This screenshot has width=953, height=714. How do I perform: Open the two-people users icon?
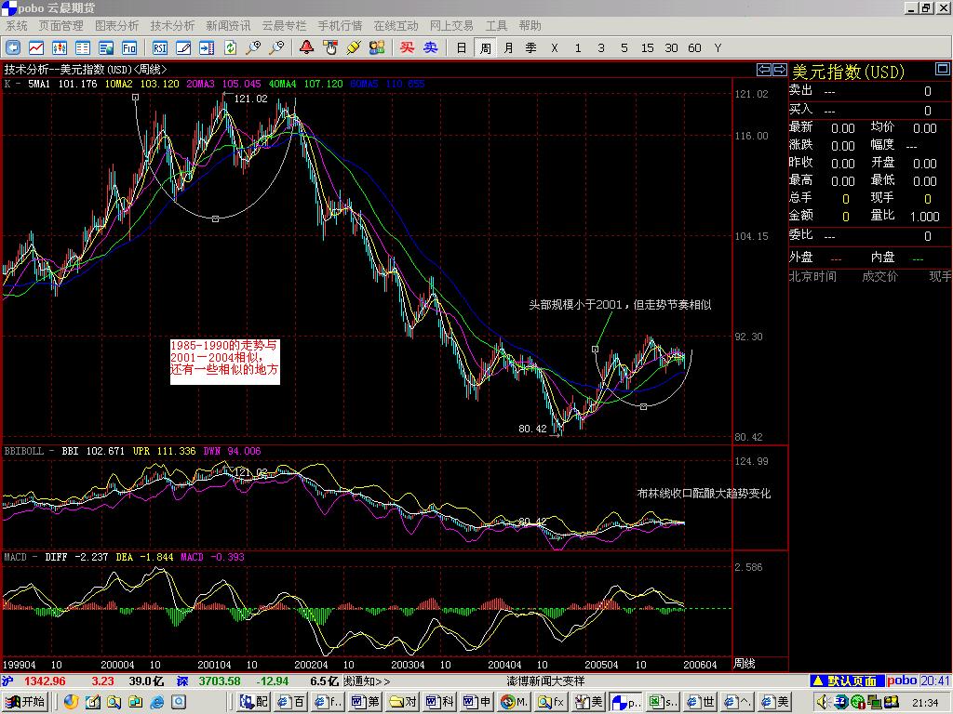pos(377,47)
